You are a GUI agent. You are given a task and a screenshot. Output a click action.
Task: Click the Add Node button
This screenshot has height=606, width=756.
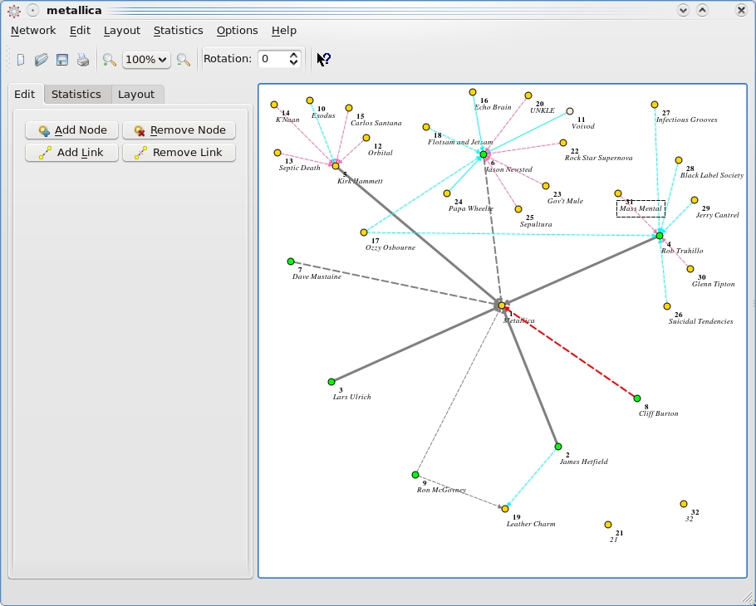tap(71, 130)
